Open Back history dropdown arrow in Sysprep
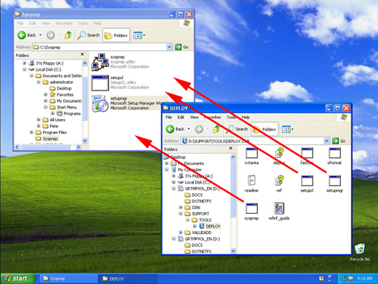 click(x=41, y=35)
